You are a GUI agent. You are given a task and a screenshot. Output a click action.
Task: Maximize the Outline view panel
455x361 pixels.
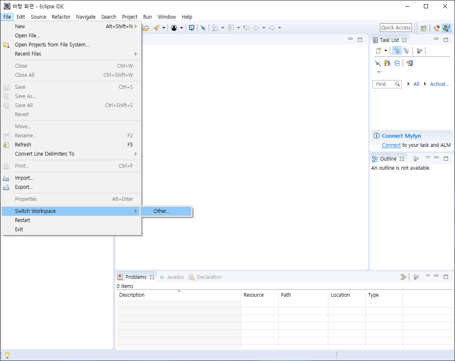[x=446, y=159]
